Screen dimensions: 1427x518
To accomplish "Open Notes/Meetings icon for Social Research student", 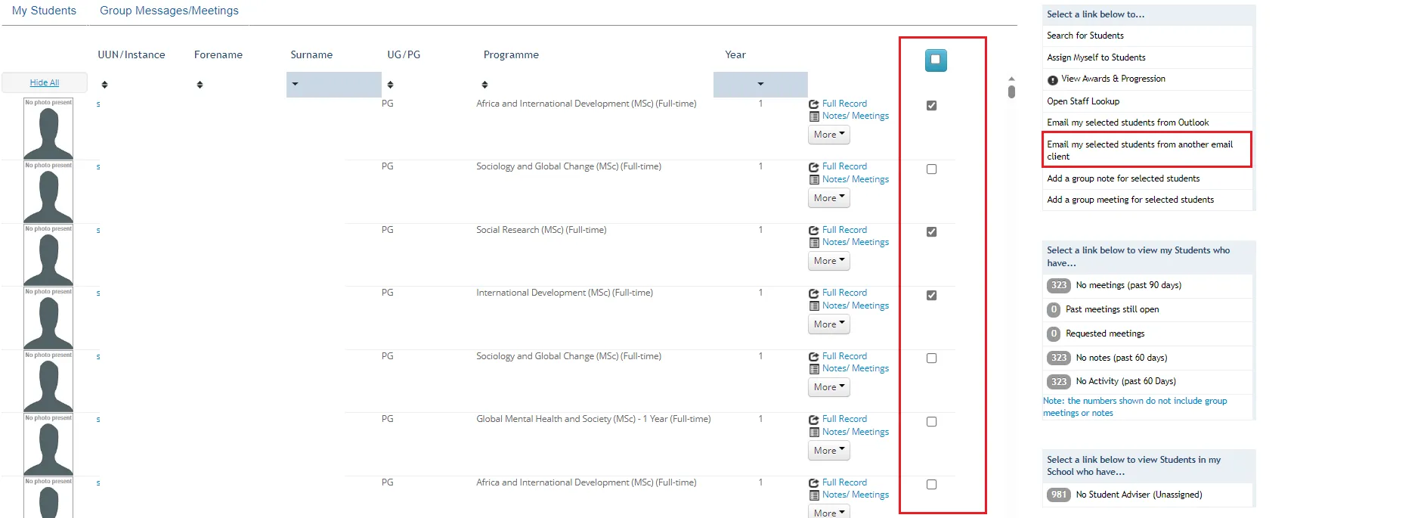I will (x=814, y=243).
